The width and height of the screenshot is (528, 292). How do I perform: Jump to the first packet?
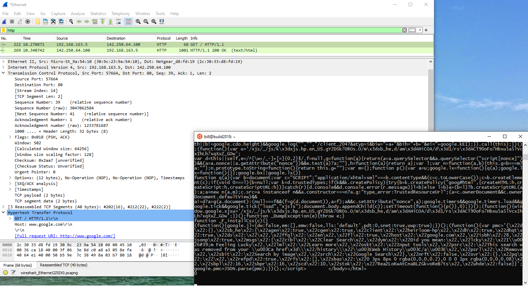tap(103, 22)
